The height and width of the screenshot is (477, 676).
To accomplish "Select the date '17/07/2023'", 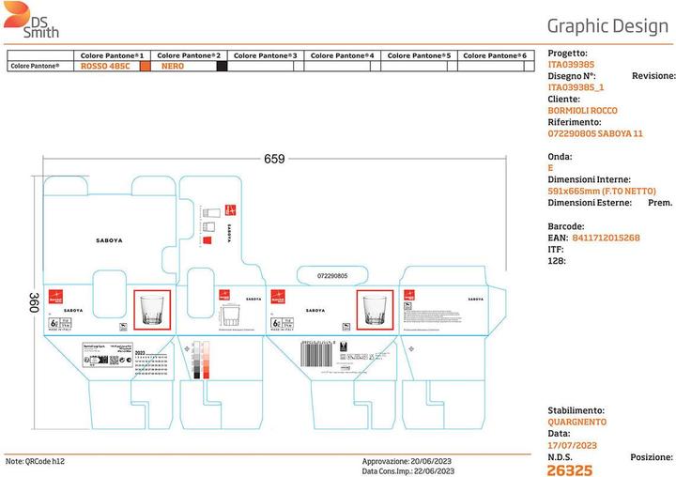I will click(x=572, y=445).
